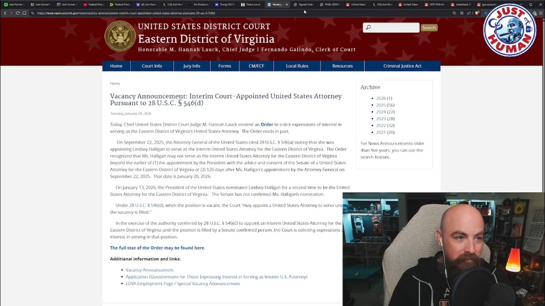This screenshot has width=545, height=306.
Task: Open the Jury Info menu
Action: click(192, 66)
